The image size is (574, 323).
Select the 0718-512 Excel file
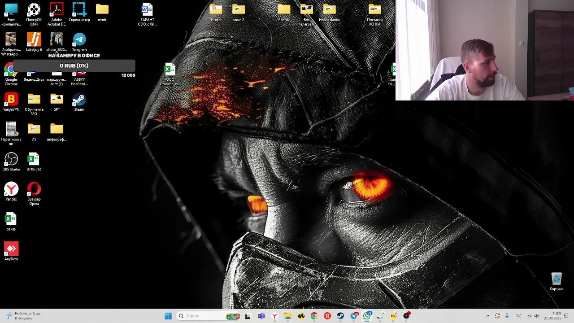[34, 162]
